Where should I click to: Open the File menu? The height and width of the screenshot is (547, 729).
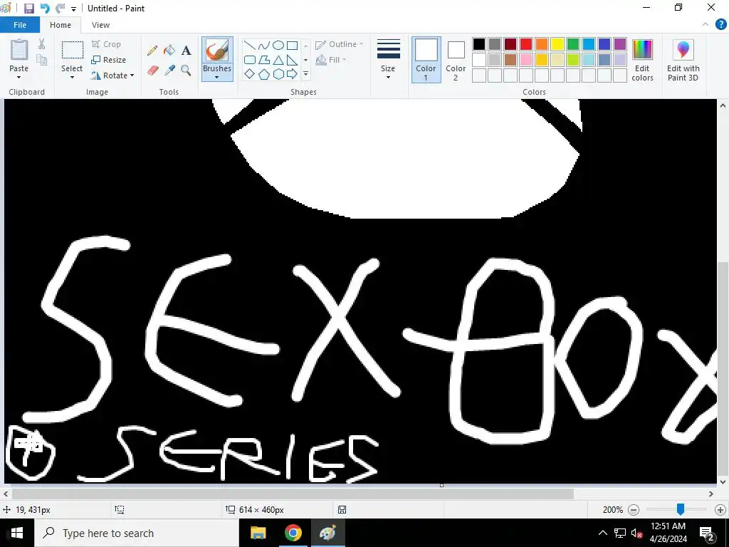click(x=20, y=25)
